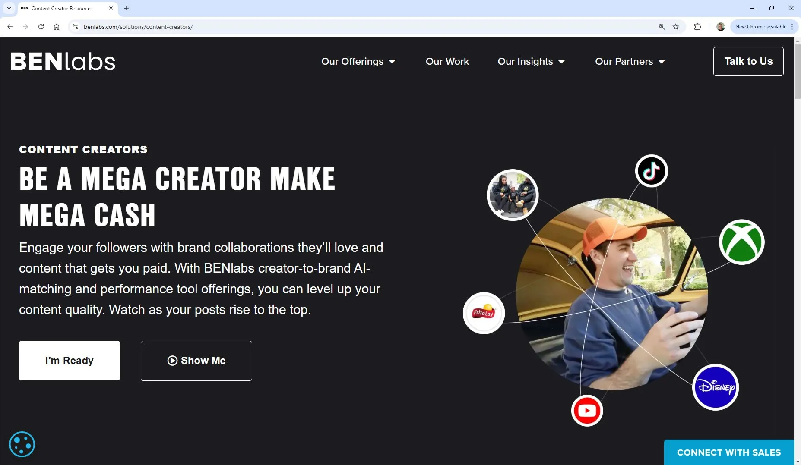This screenshot has height=465, width=801.
Task: Open the Chrome three-dot menu
Action: (792, 27)
